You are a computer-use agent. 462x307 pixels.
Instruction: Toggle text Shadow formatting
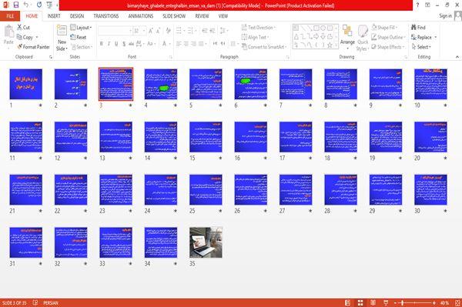tap(124, 44)
